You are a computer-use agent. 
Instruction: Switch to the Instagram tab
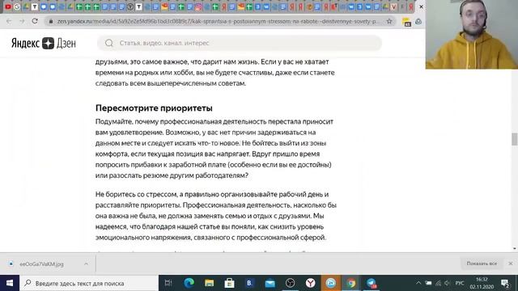(x=198, y=6)
